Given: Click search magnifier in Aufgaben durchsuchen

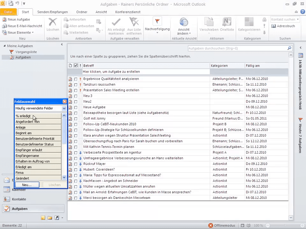Looking at the screenshot, I should (x=289, y=48).
